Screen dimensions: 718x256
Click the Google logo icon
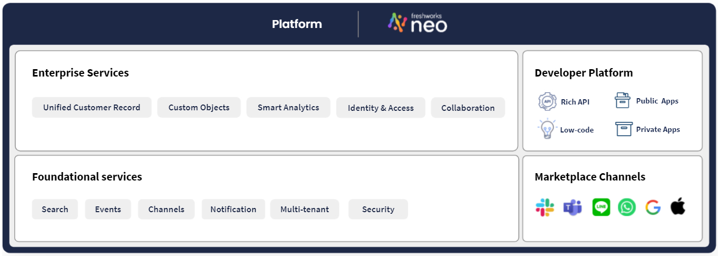653,207
